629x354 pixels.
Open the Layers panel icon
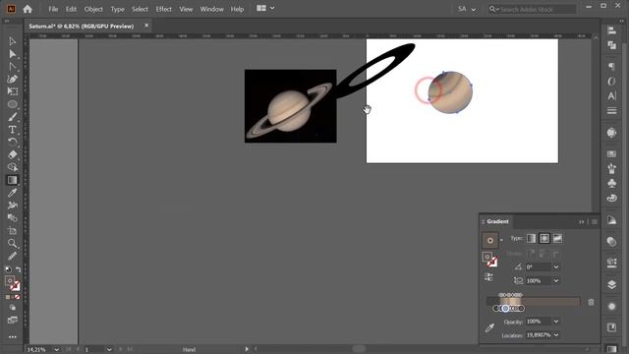tap(611, 284)
